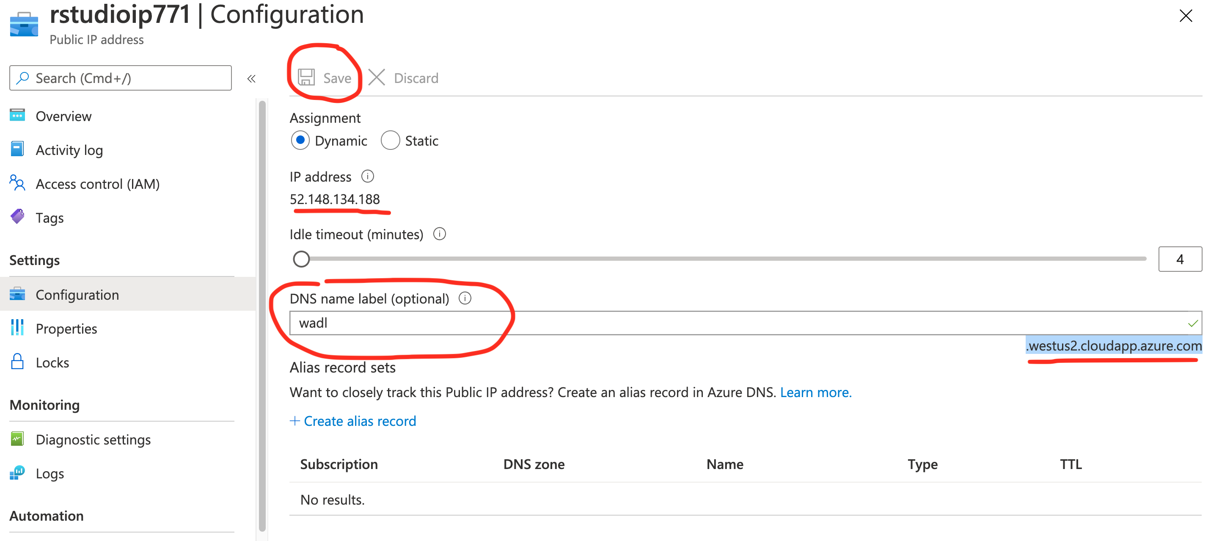The height and width of the screenshot is (541, 1222).
Task: Click the DNS name label input field
Action: point(746,323)
